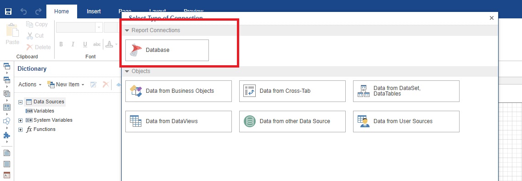
Task: Click the Undo arrow icon
Action: point(23,11)
